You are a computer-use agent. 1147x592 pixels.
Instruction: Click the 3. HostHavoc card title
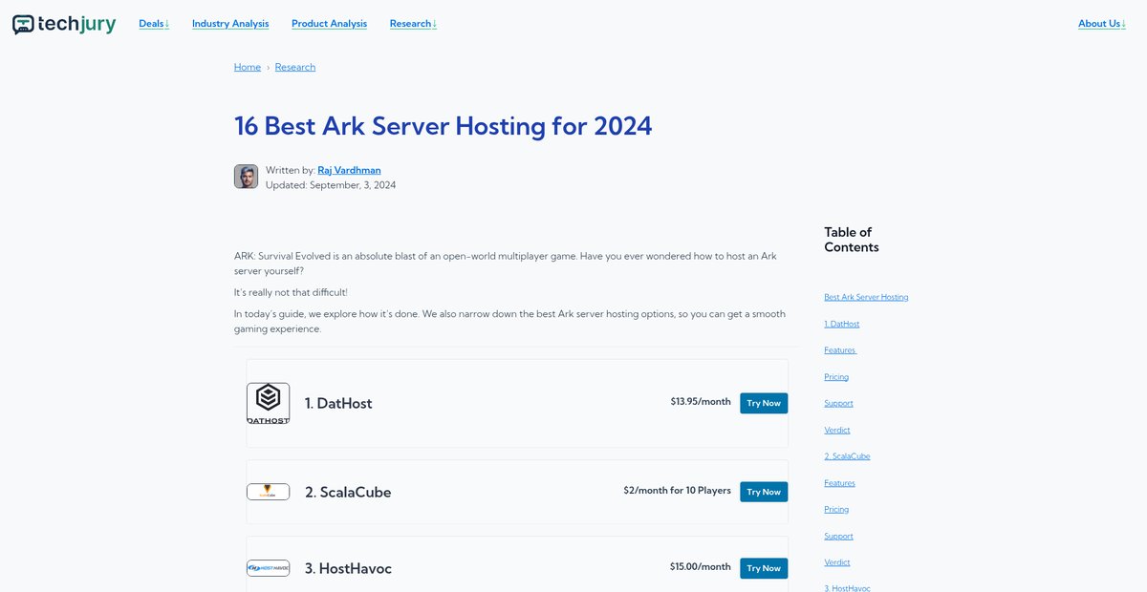[348, 568]
